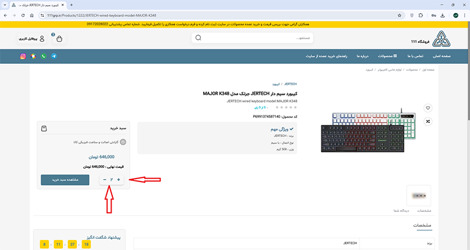Click the yellow announcement banner text
The image size is (470, 250).
(198, 24)
